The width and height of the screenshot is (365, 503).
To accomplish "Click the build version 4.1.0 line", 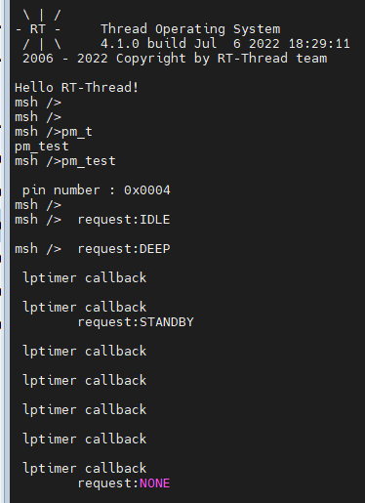I will click(225, 44).
